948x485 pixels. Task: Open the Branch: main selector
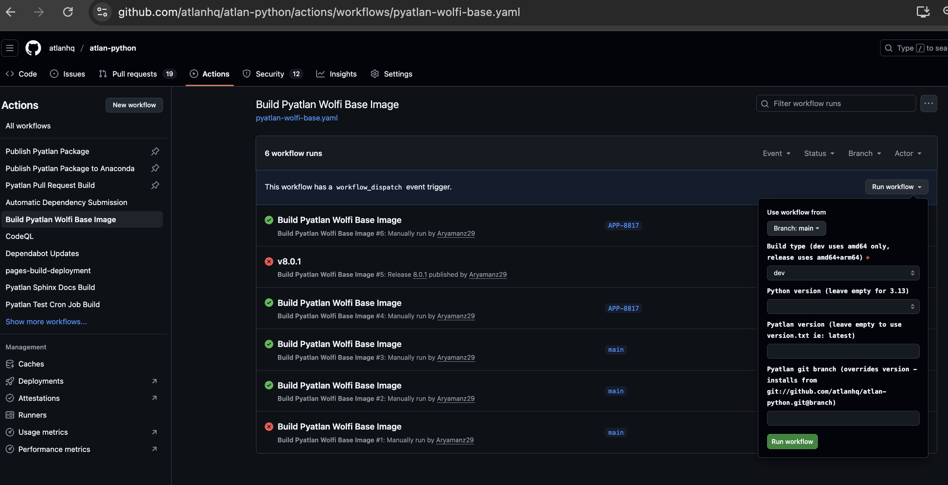click(796, 228)
